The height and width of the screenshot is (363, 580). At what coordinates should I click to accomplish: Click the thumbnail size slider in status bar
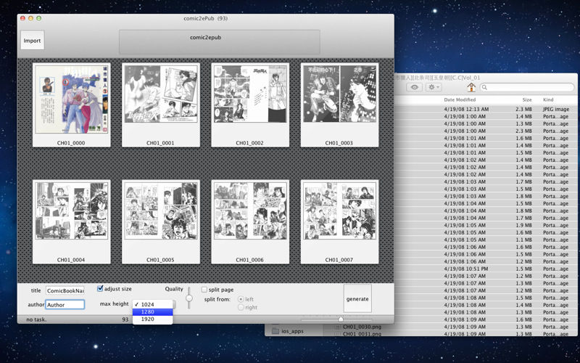(341, 319)
